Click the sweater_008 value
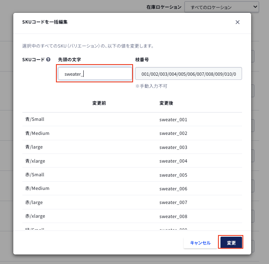Viewport: 269px width, 264px height. click(173, 216)
